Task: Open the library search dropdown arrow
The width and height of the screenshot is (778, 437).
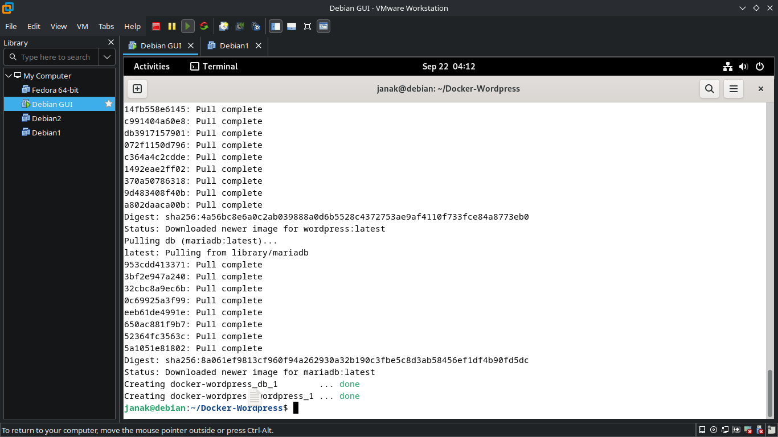Action: pos(107,57)
